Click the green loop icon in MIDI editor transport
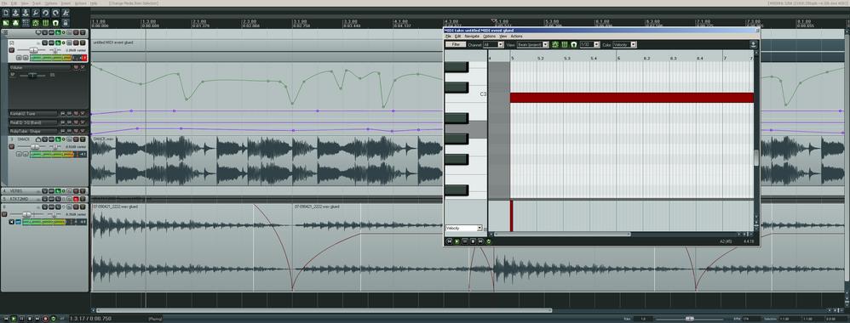Viewport: 850px width, 323px height. (489, 241)
